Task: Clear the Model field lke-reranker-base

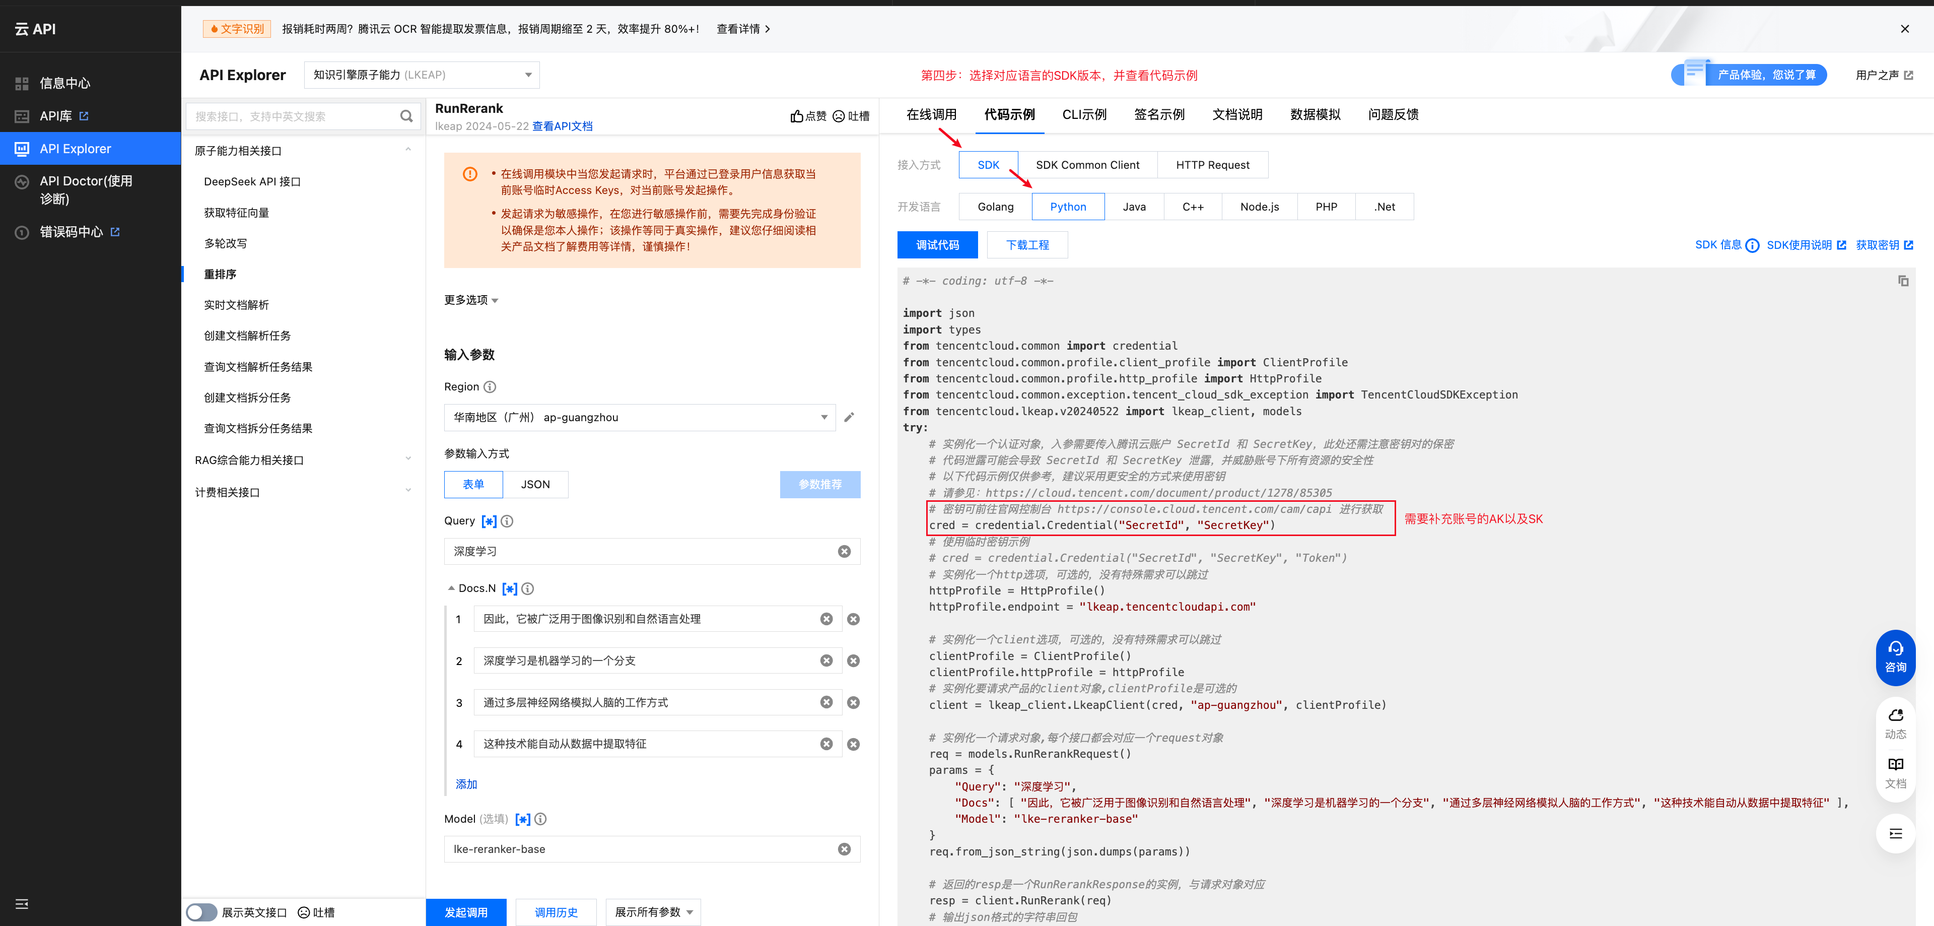Action: (844, 849)
